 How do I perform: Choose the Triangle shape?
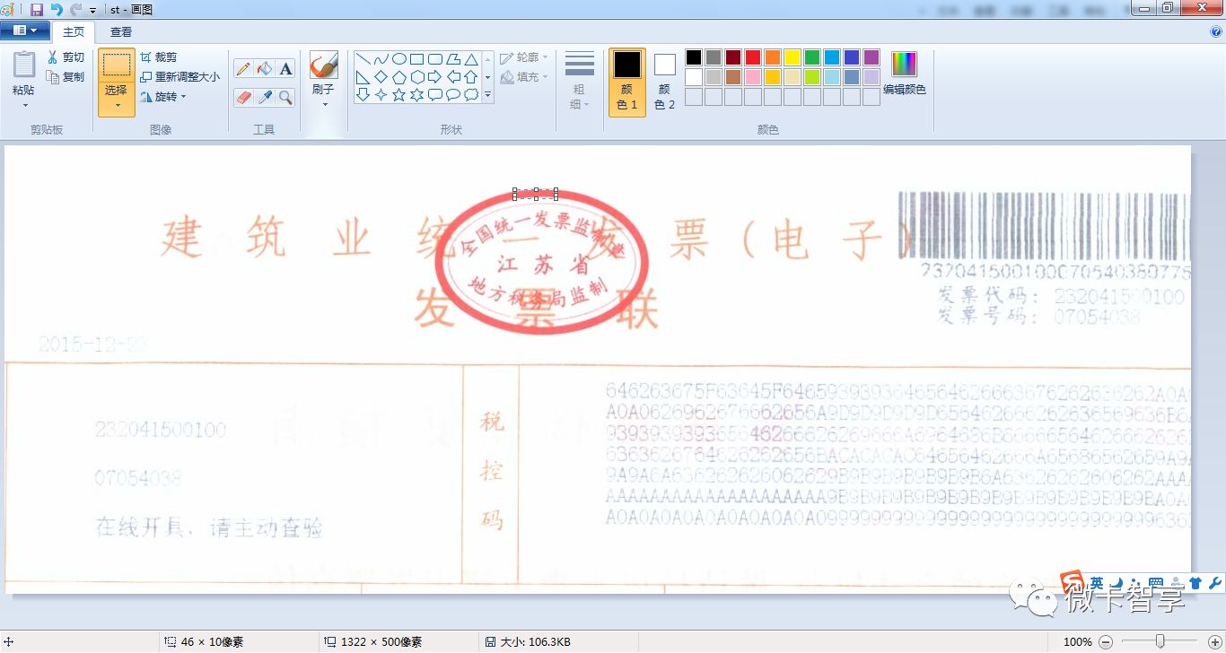point(471,59)
